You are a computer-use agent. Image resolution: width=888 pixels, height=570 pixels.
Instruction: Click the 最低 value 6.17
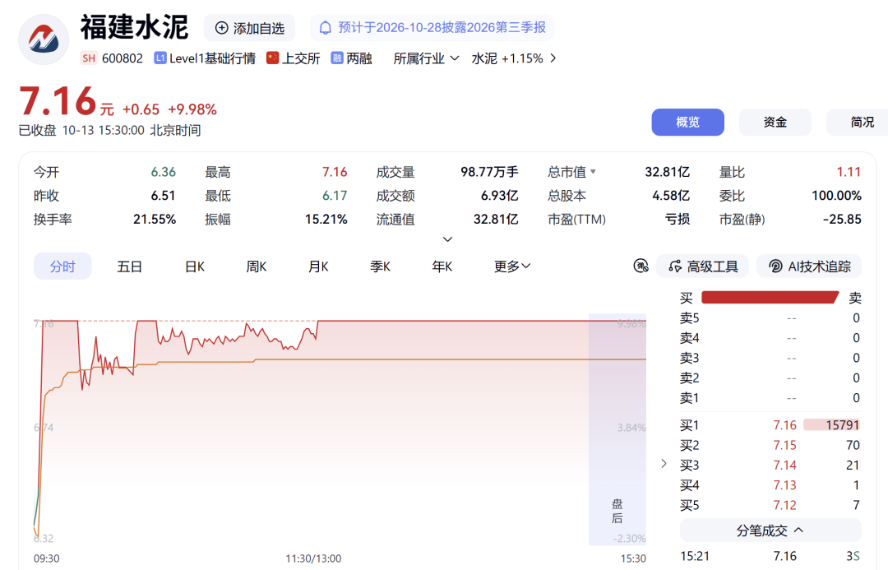tap(335, 196)
